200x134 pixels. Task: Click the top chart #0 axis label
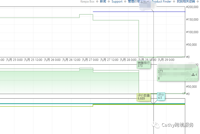coord(188,57)
